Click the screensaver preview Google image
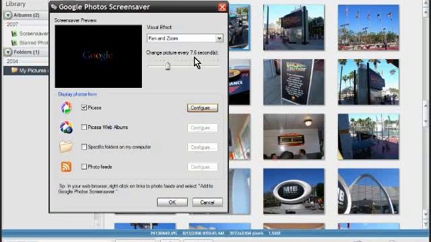This screenshot has width=431, height=242. coord(98,56)
